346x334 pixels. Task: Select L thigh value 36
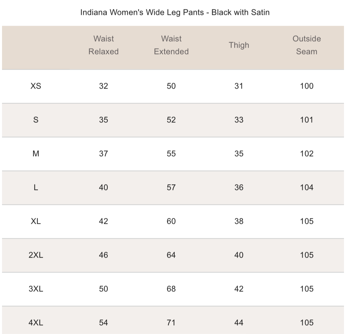click(239, 187)
